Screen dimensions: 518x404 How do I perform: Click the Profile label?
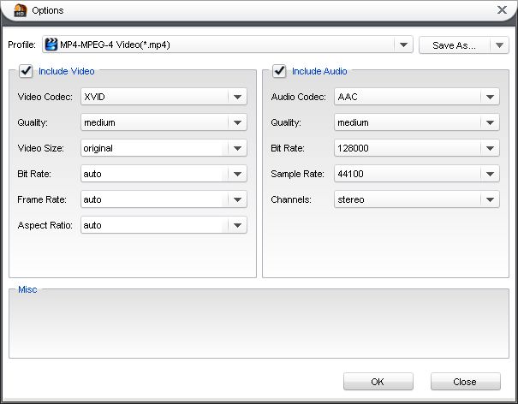click(x=21, y=45)
